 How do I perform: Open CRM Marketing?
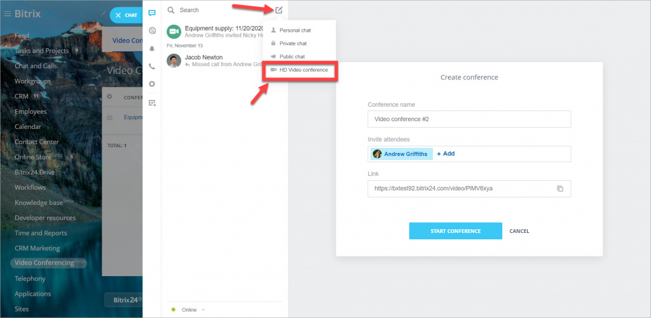point(38,248)
